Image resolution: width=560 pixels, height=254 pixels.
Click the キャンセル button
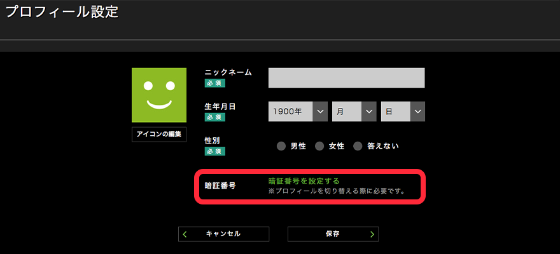coord(223,234)
